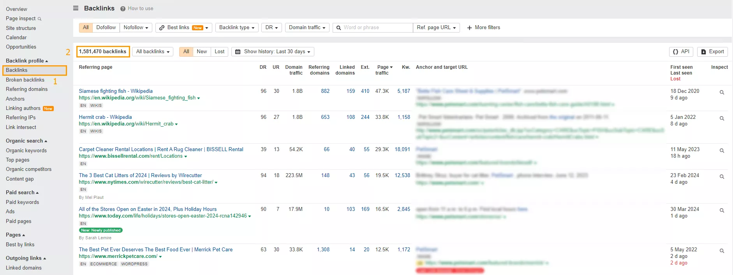This screenshot has height=275, width=733.
Task: Open Hermit crab - Wikipedia link
Action: (105, 117)
